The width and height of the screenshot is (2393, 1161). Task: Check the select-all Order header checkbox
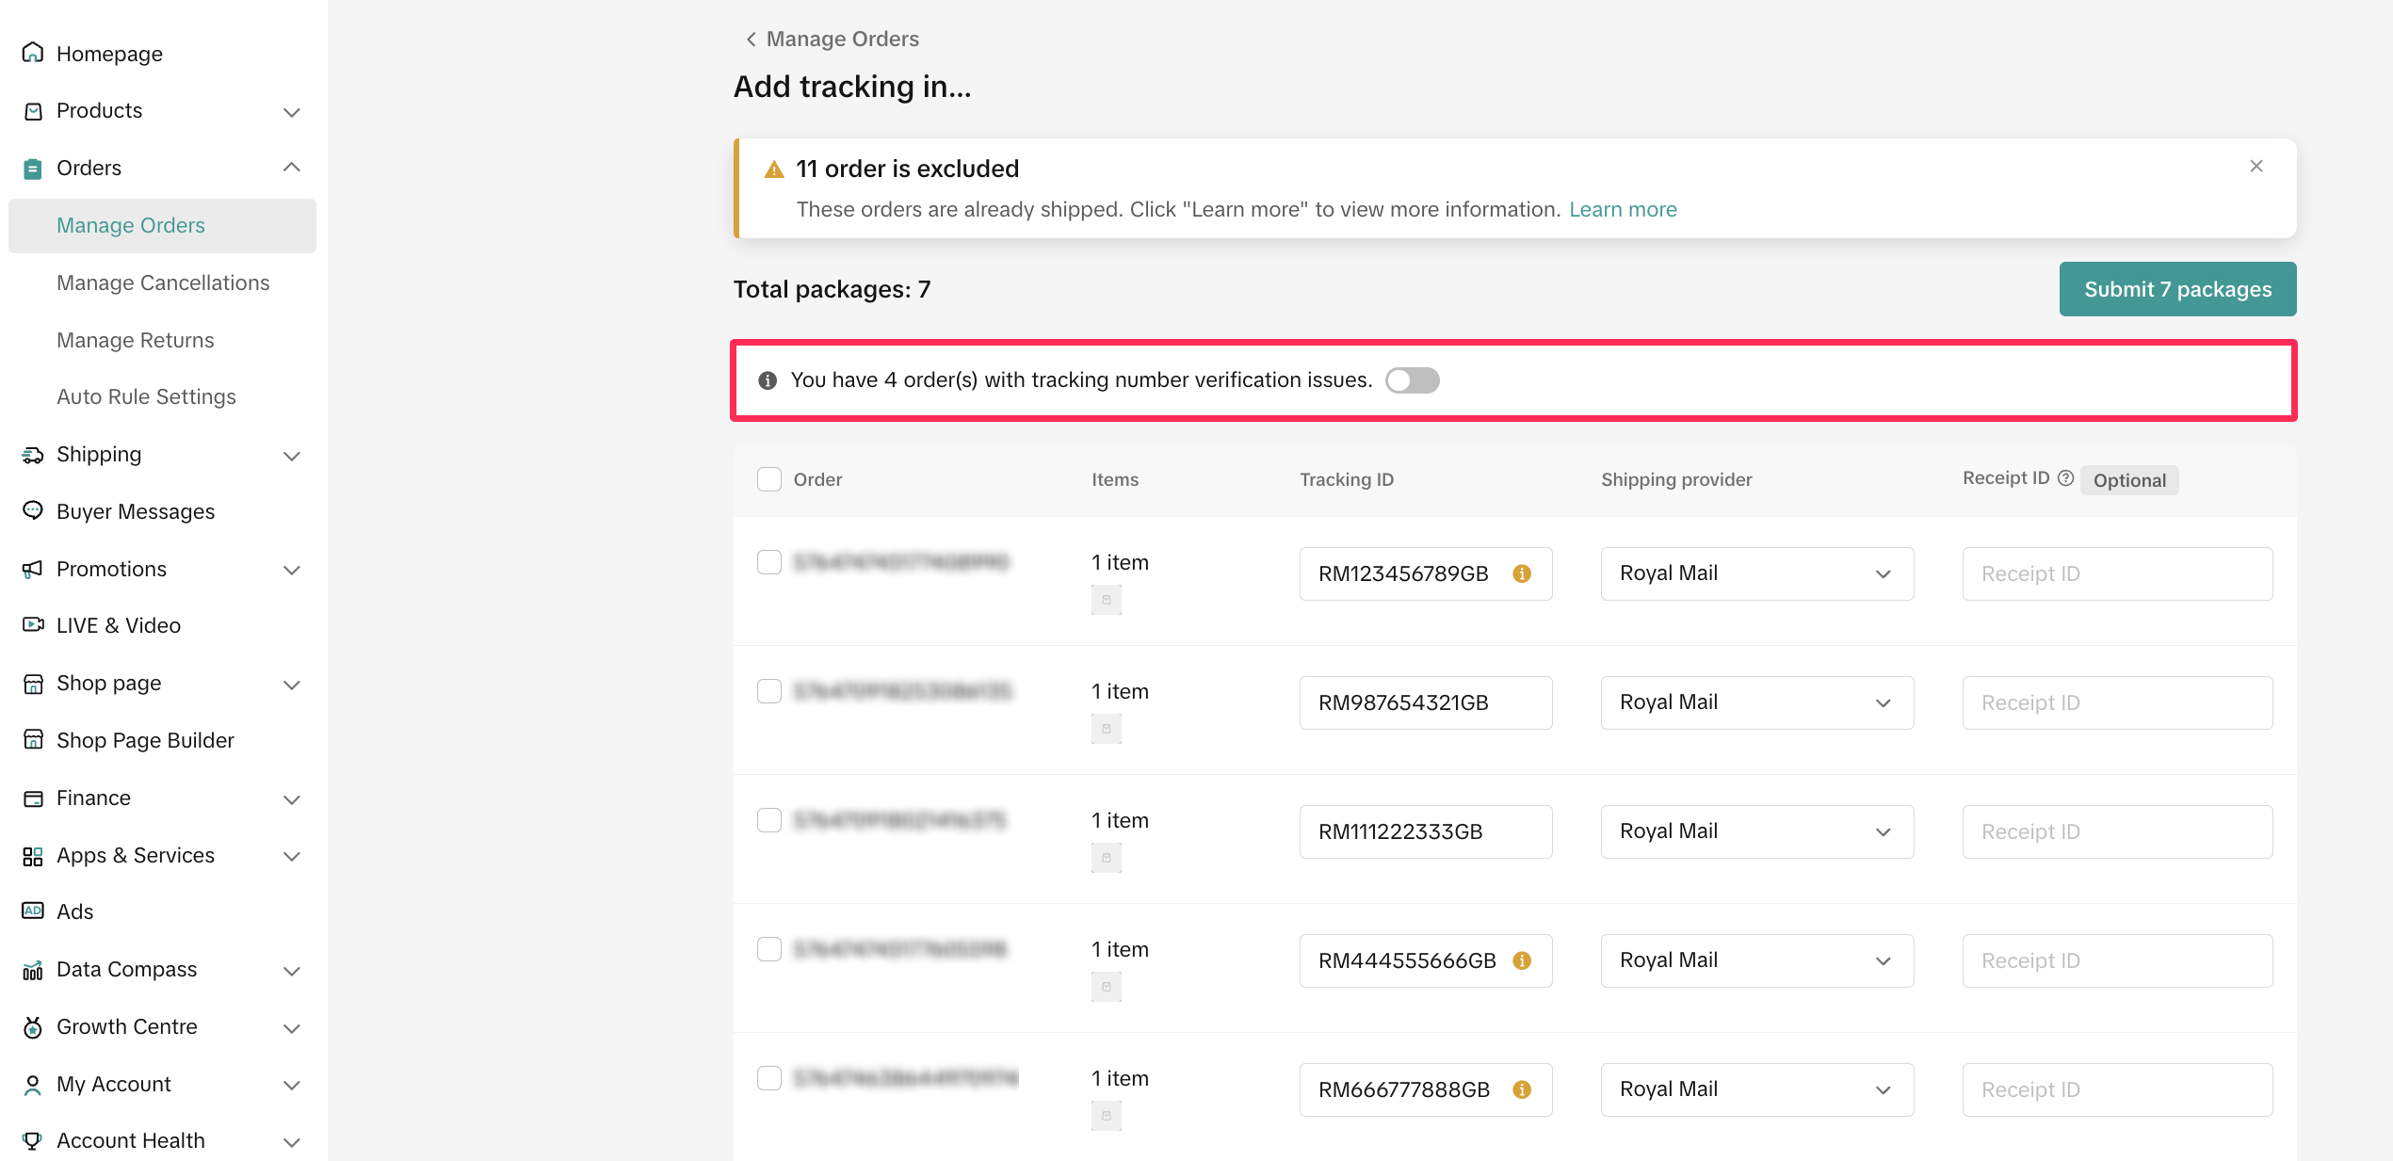click(x=769, y=479)
